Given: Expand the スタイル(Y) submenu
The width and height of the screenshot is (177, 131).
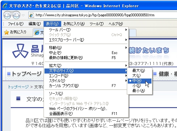Looking at the screenshot, I should (86, 81).
